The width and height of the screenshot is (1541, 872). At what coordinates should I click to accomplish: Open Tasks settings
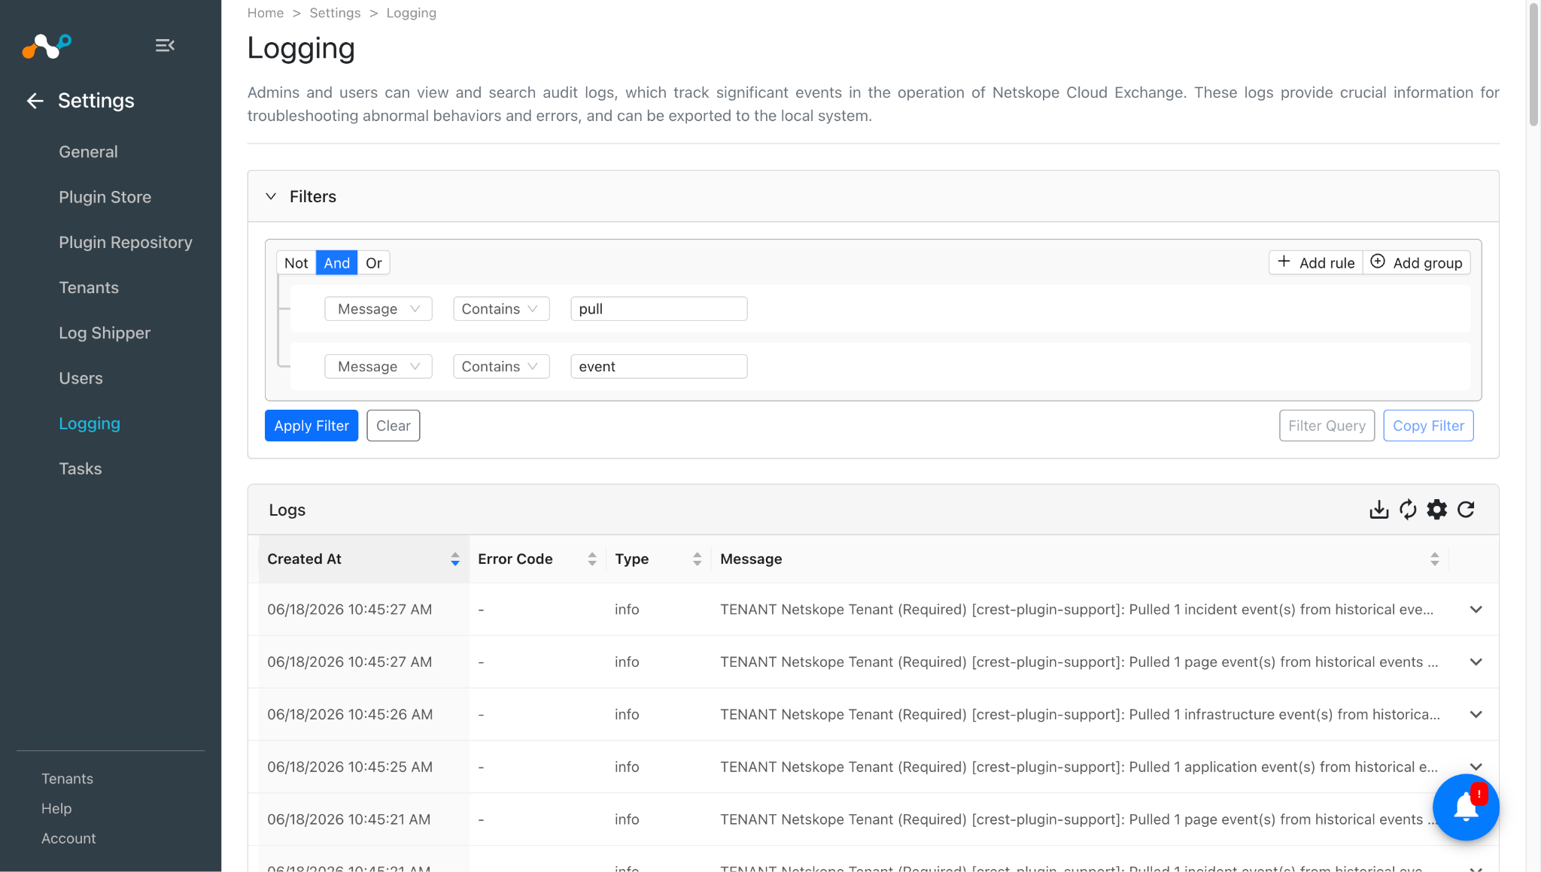pyautogui.click(x=81, y=469)
